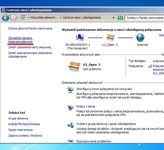Click the Sieć publiczna link
Image resolution: width=164 pixels, height=150 pixels.
point(92,69)
